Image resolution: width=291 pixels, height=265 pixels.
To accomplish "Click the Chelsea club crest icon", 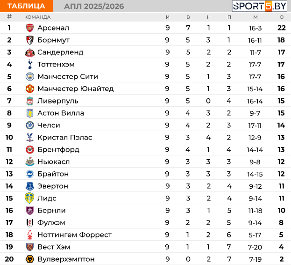I will pos(30,125).
